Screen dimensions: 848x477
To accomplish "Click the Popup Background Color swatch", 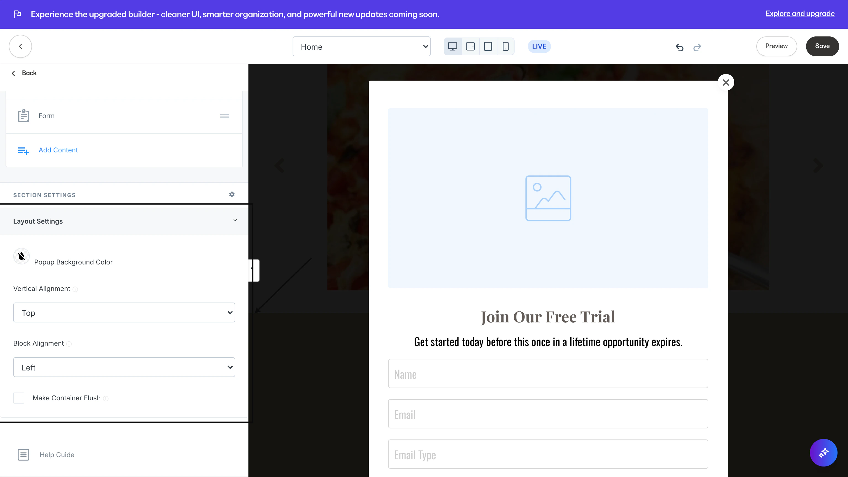I will click(x=21, y=256).
